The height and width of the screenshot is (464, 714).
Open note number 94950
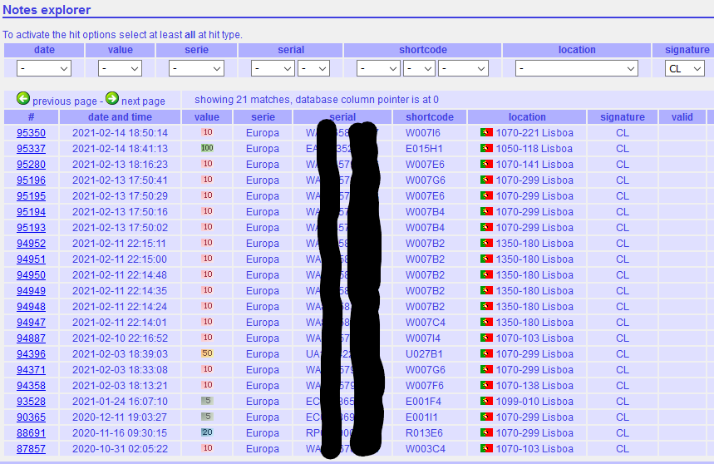[31, 274]
